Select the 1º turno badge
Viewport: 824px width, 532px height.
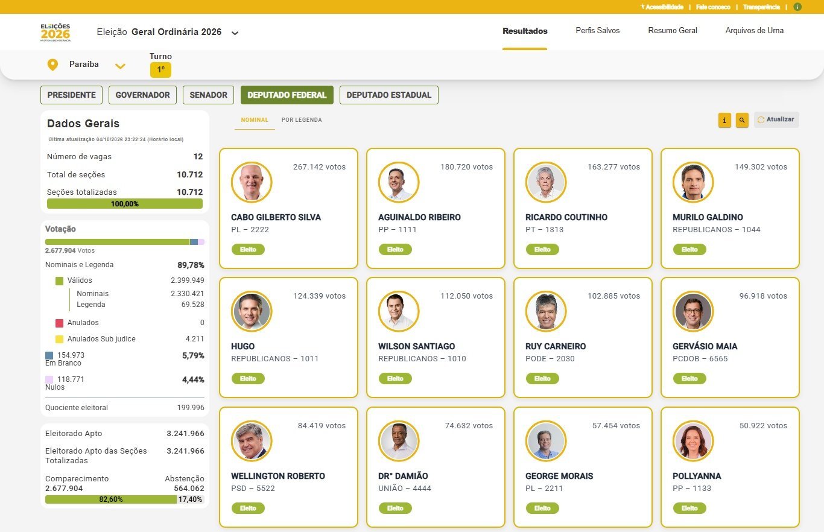point(160,70)
